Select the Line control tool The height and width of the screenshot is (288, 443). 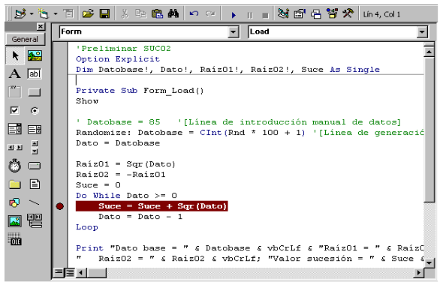click(35, 202)
